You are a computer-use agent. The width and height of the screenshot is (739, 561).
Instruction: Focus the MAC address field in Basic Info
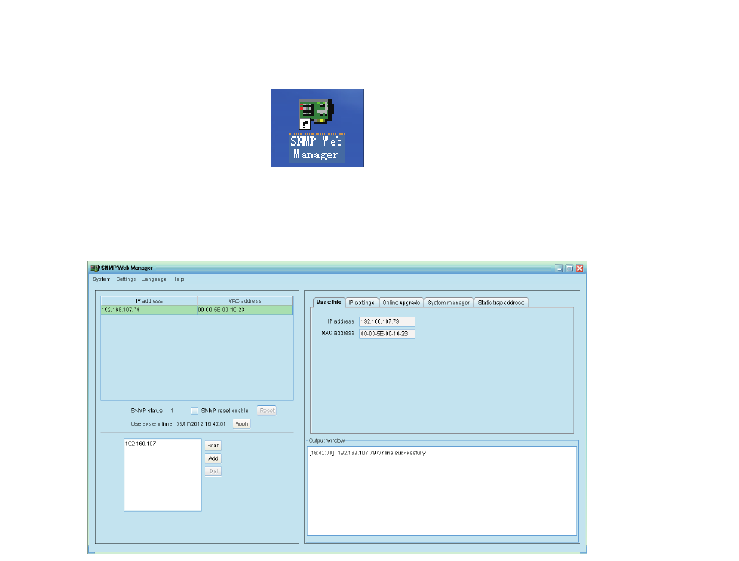[387, 334]
